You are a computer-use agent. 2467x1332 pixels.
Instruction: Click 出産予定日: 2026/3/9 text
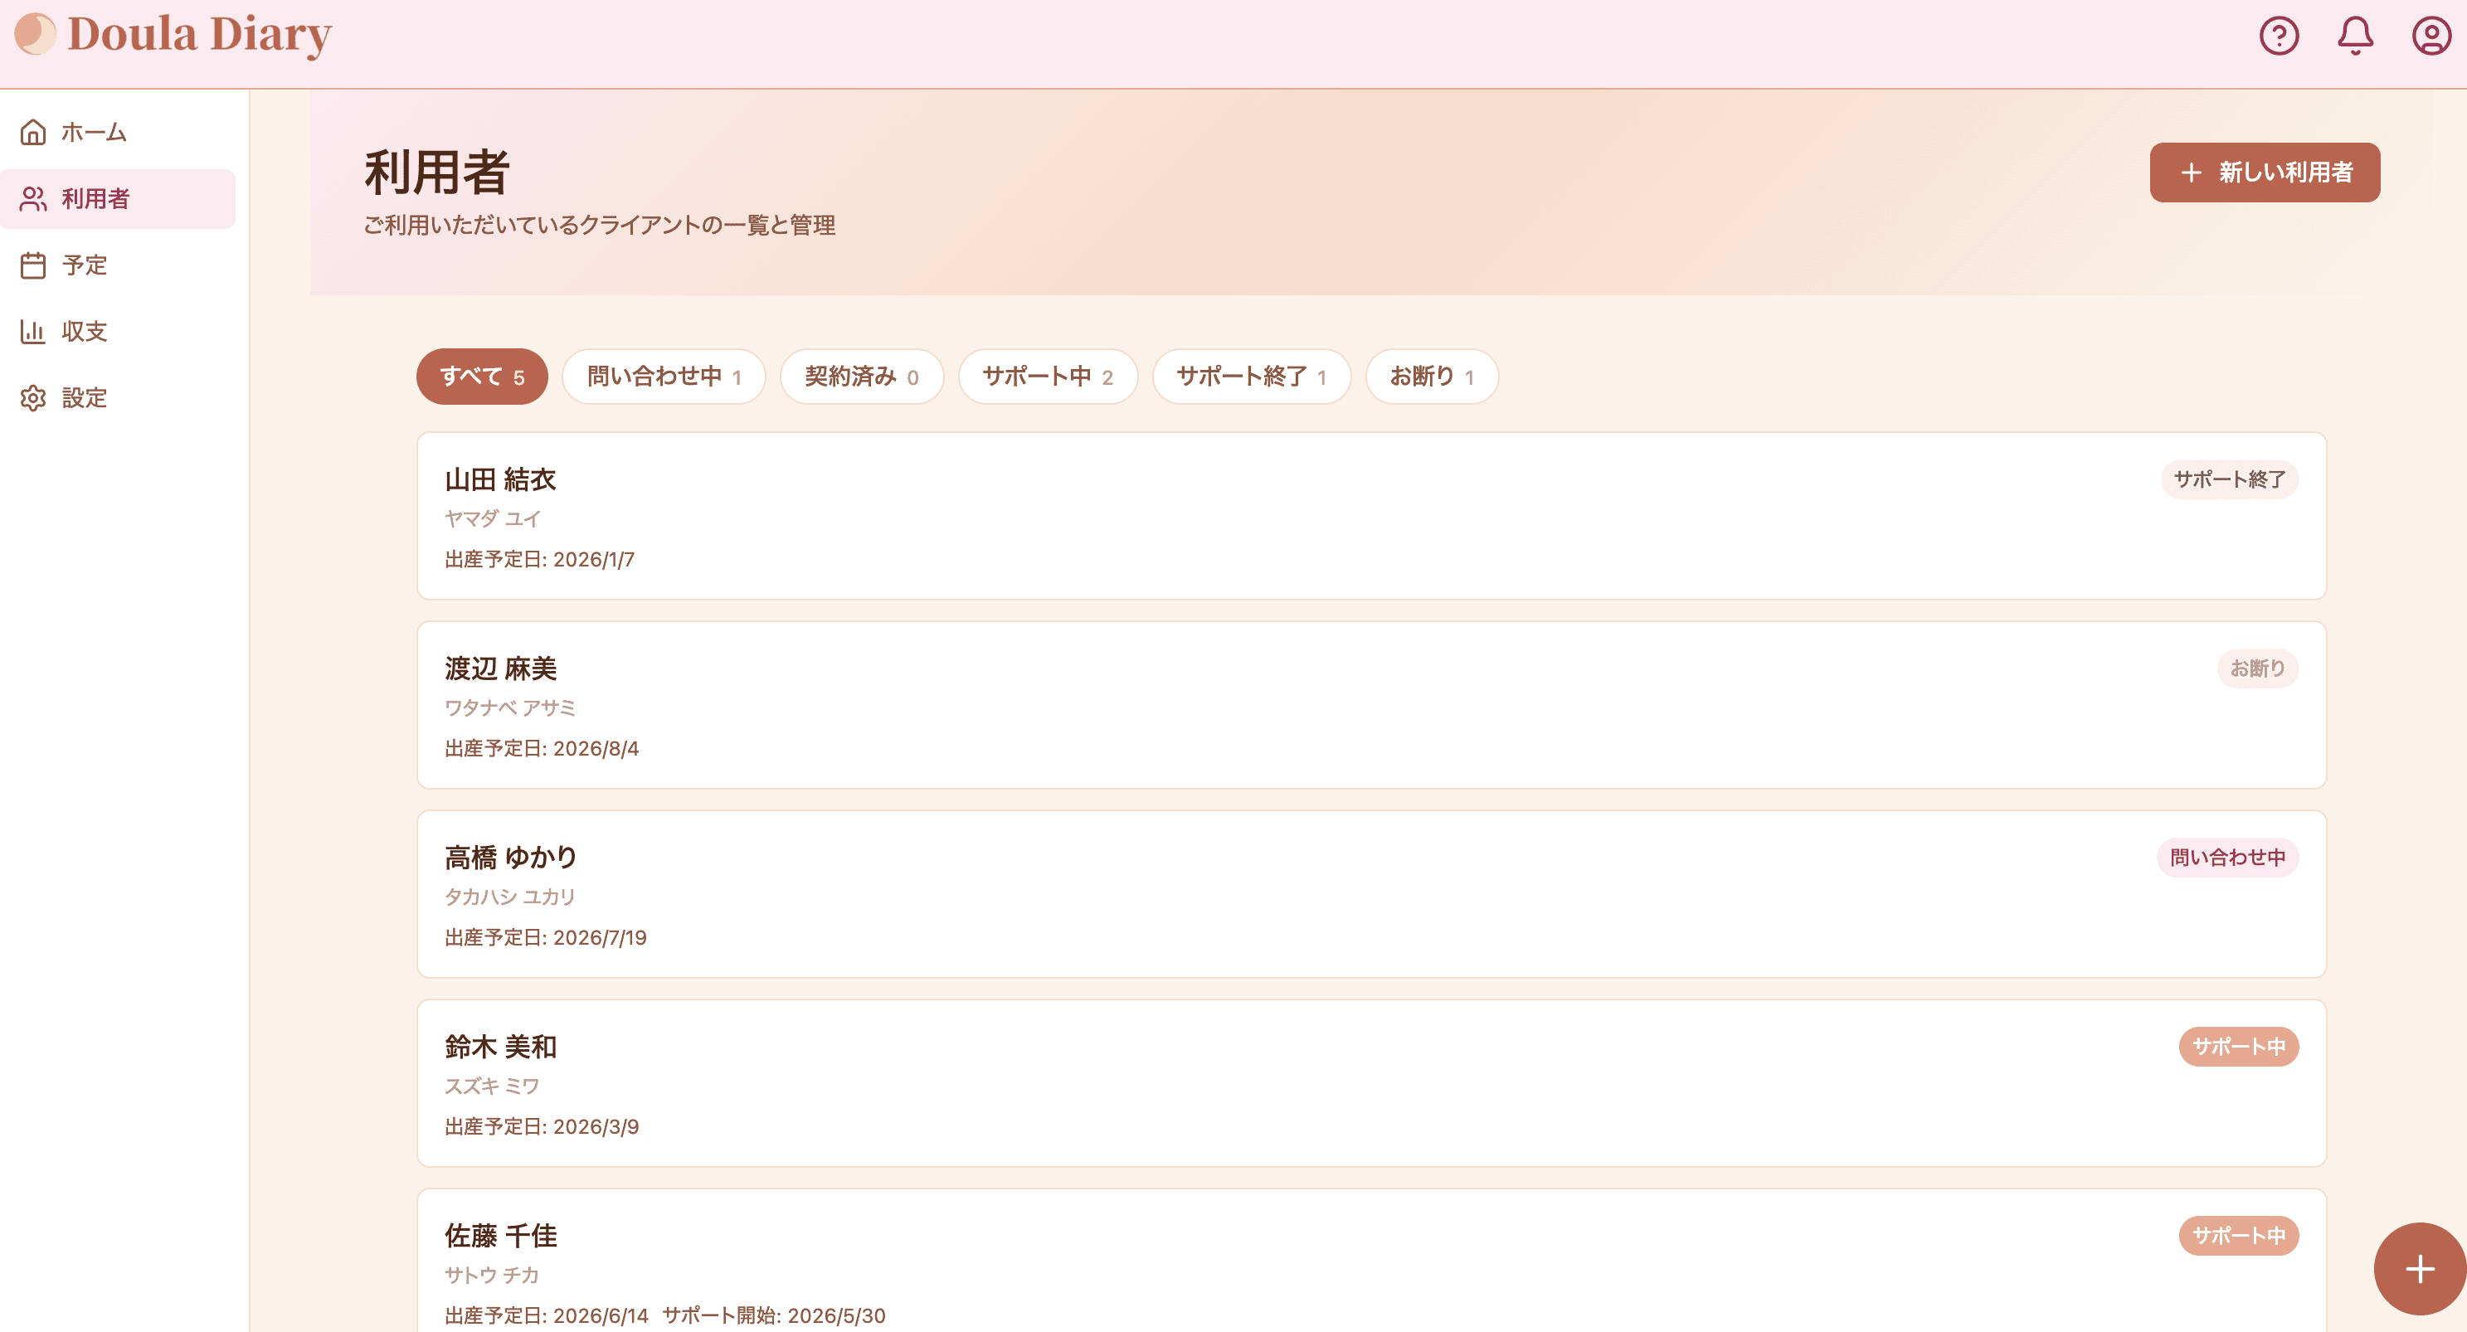pyautogui.click(x=541, y=1127)
